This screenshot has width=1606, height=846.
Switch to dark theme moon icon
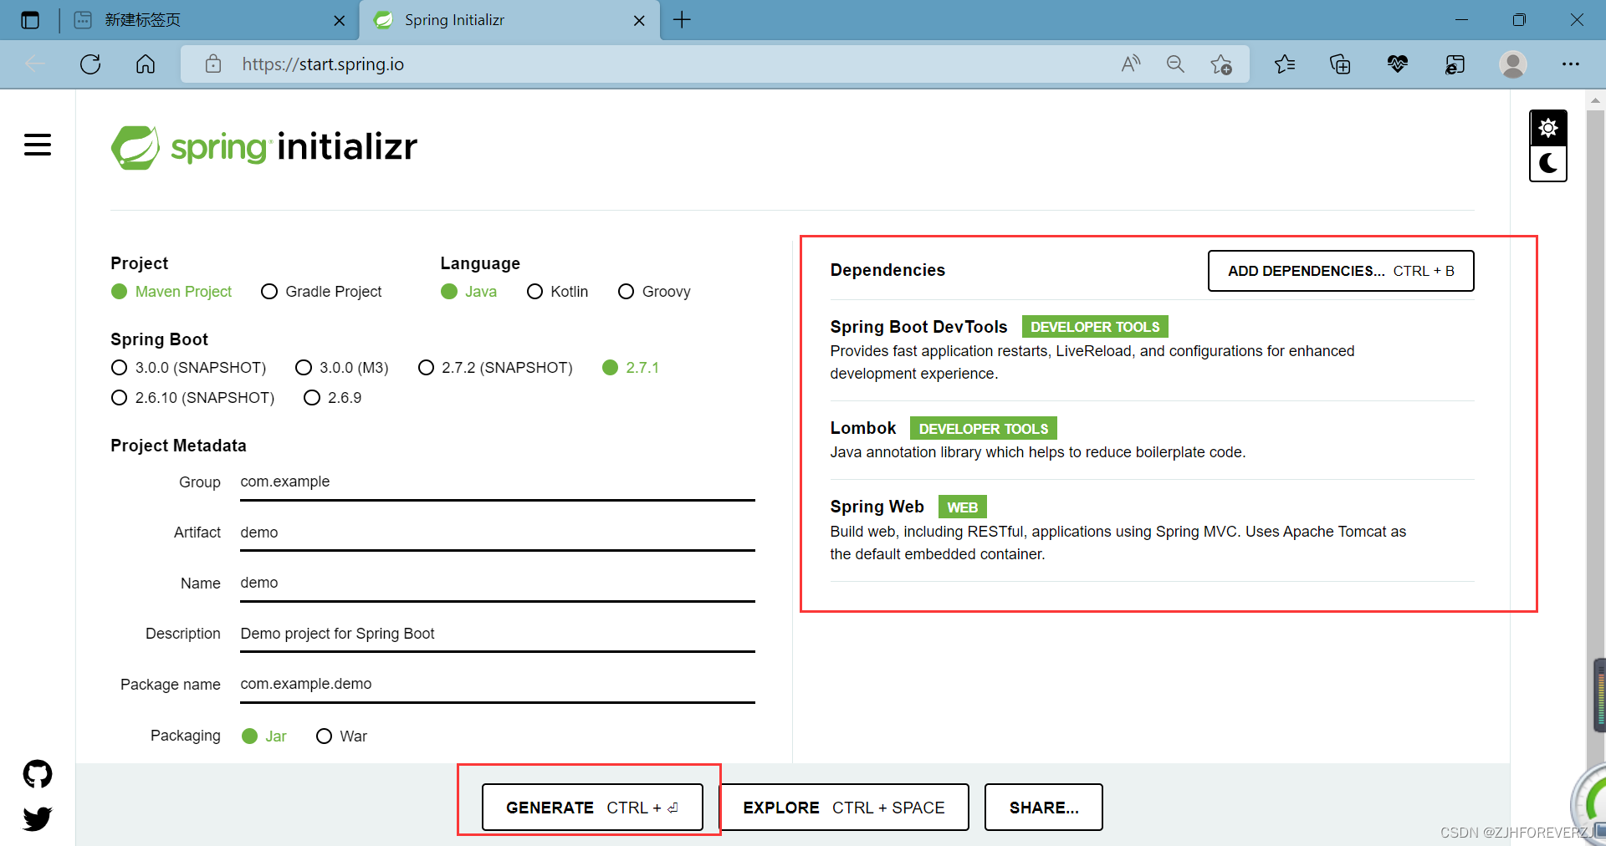pyautogui.click(x=1548, y=164)
